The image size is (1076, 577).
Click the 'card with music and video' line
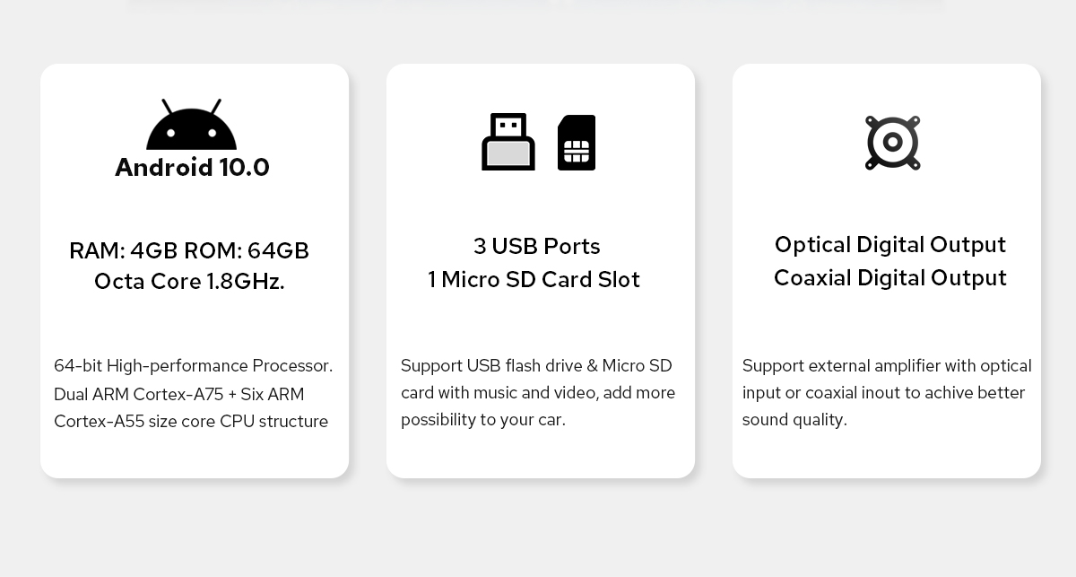[x=538, y=392]
